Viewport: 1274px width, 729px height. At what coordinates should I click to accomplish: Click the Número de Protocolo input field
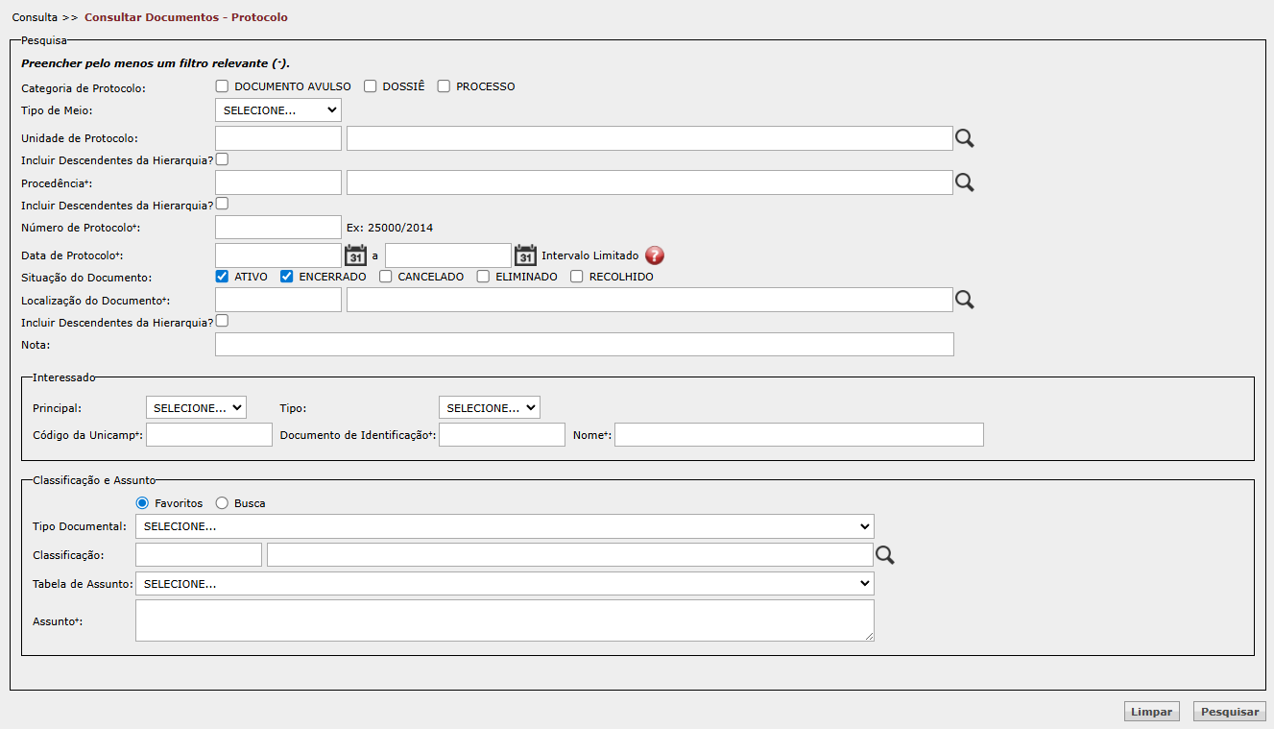click(x=278, y=228)
